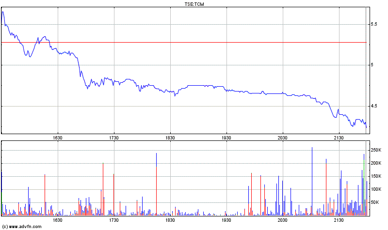Click the 250K volume axis label
The width and height of the screenshot is (388, 230).
point(376,150)
